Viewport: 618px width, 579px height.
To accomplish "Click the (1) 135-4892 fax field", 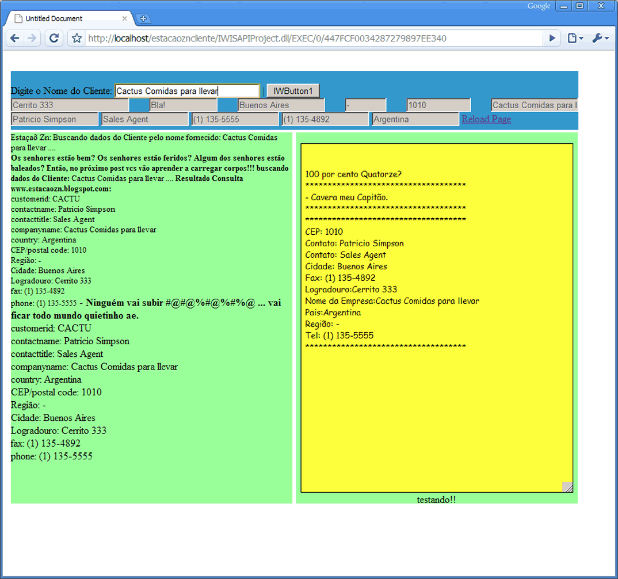I will click(325, 119).
